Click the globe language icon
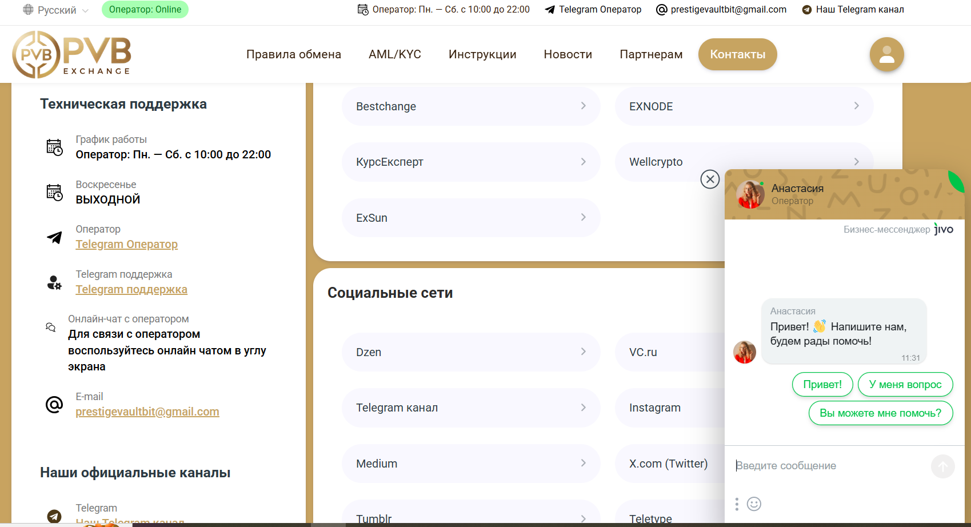 [x=28, y=10]
